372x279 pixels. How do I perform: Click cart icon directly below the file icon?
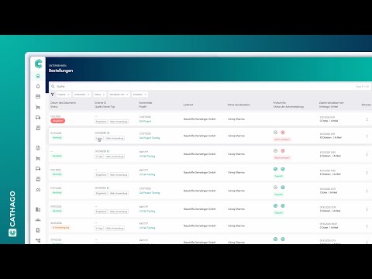(x=38, y=158)
